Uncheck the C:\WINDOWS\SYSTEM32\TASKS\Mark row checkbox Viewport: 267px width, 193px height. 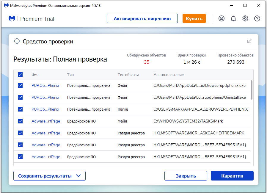[20, 121]
